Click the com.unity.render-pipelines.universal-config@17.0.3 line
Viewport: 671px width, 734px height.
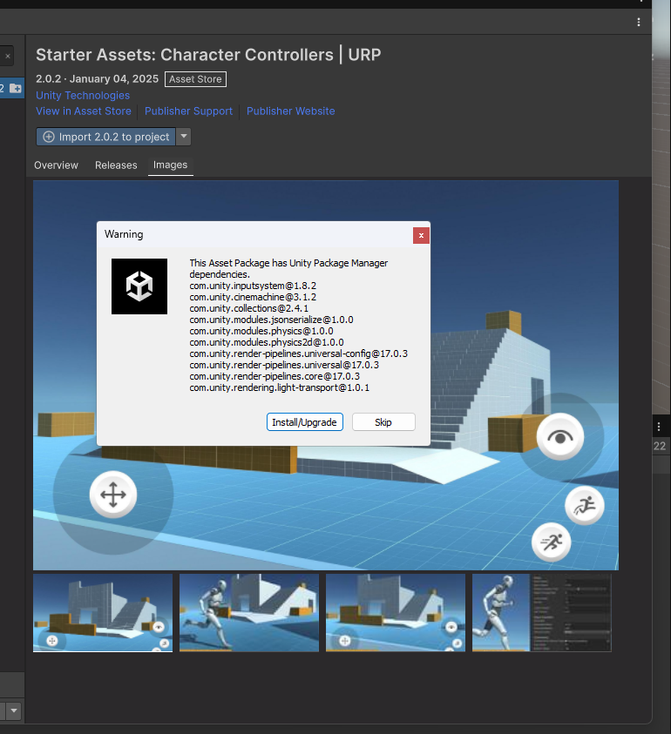[x=299, y=354]
